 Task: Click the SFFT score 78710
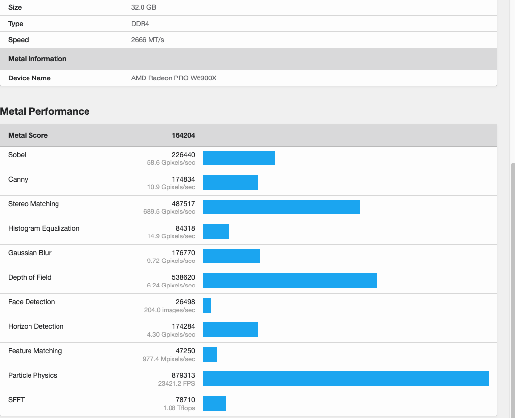pos(185,400)
